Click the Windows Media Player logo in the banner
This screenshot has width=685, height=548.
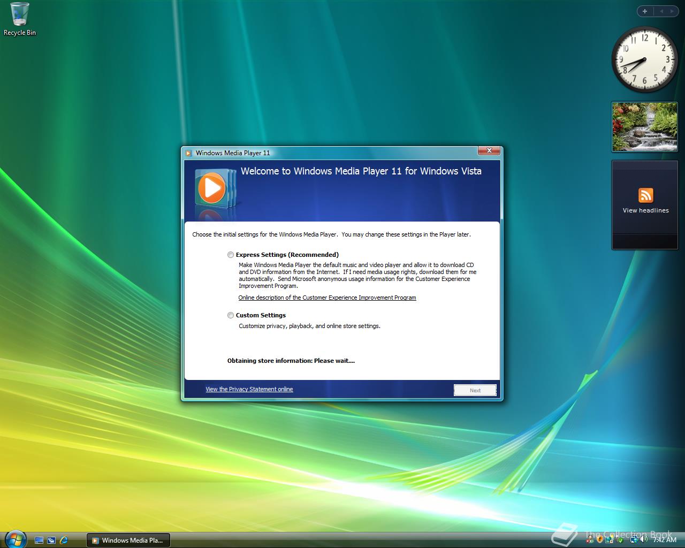(x=214, y=187)
